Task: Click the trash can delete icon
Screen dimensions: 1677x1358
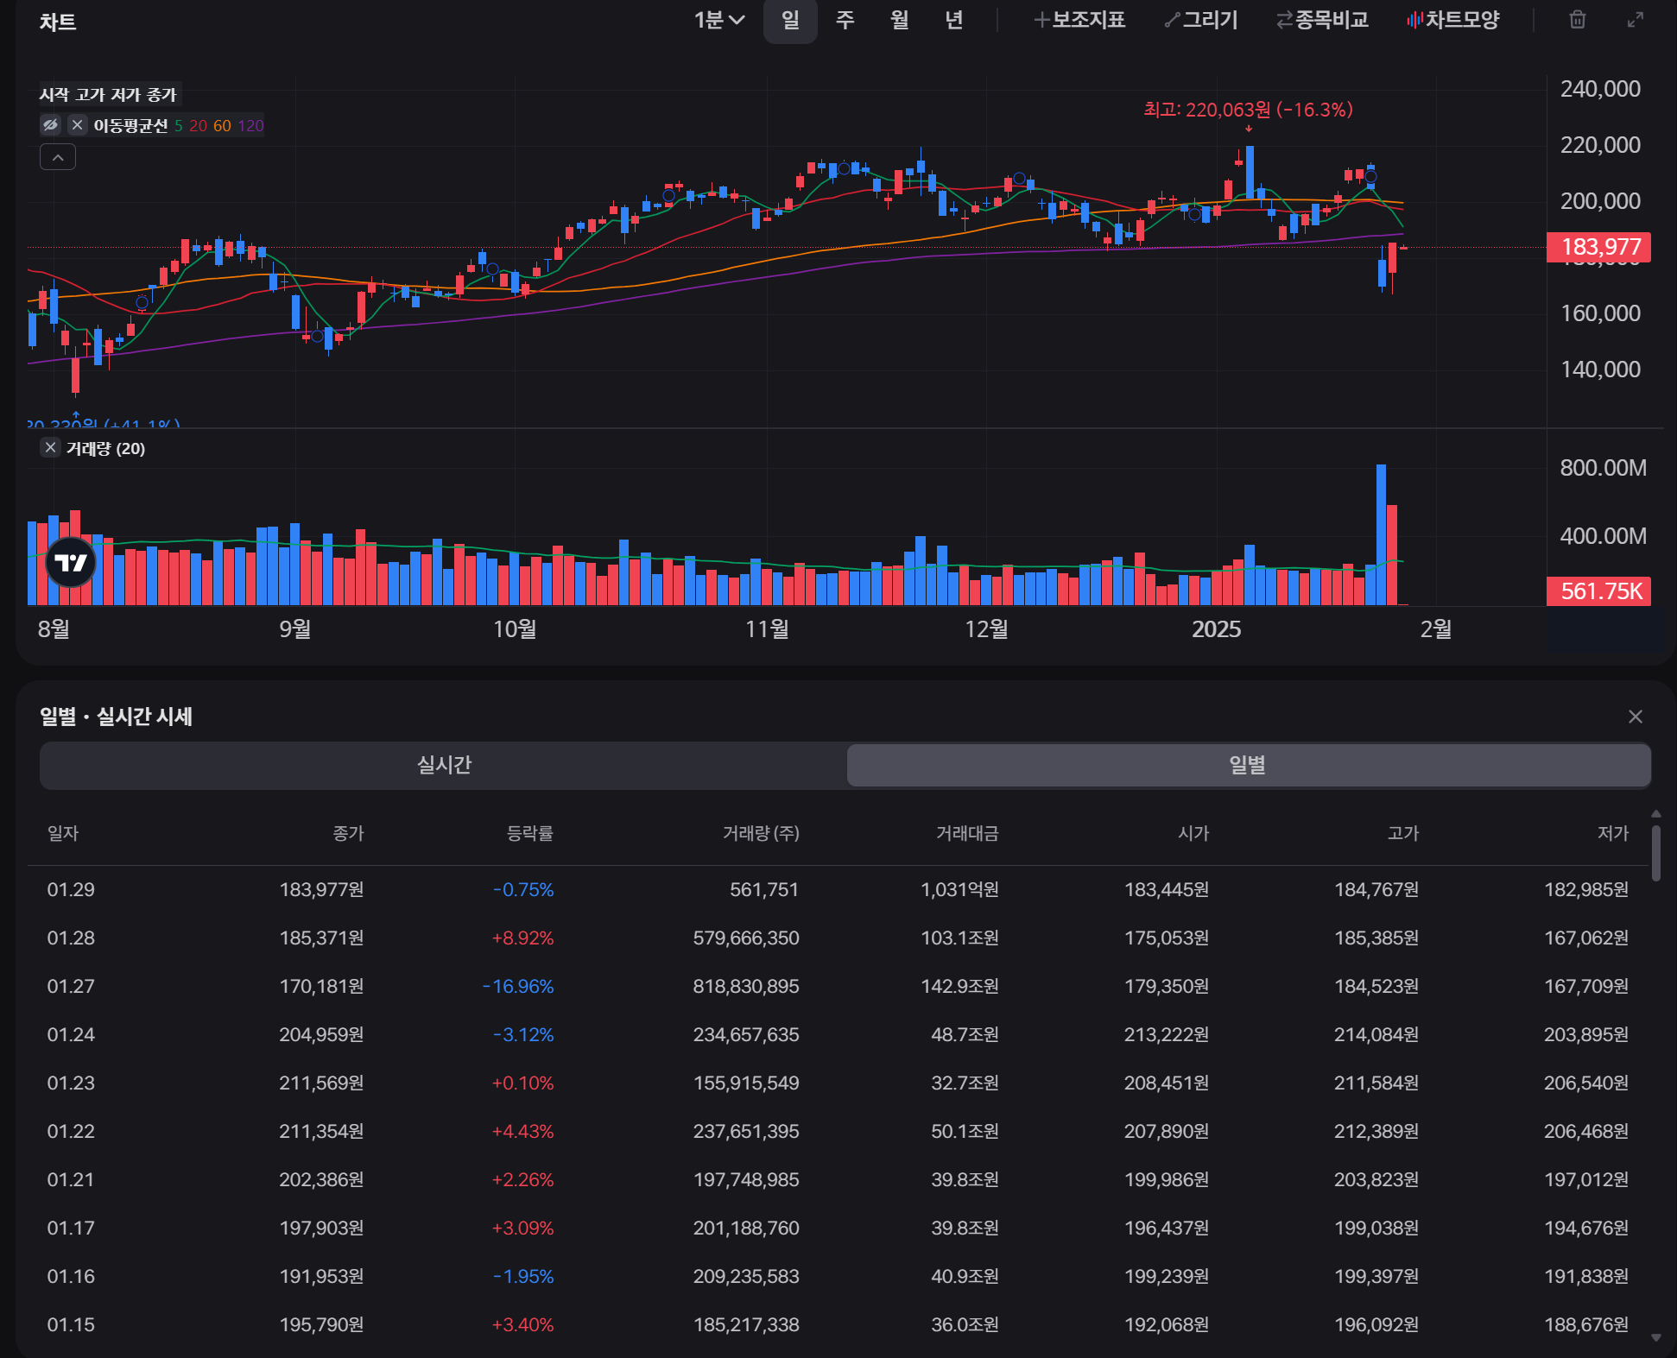Action: point(1577,20)
